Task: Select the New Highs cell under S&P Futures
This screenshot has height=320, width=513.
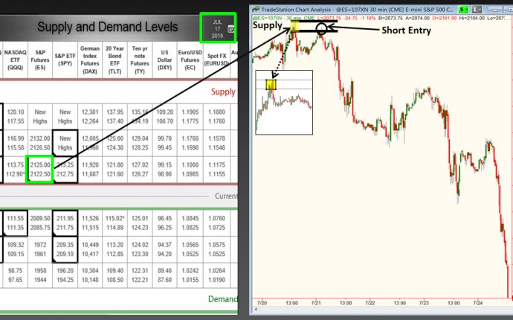Action: point(40,117)
